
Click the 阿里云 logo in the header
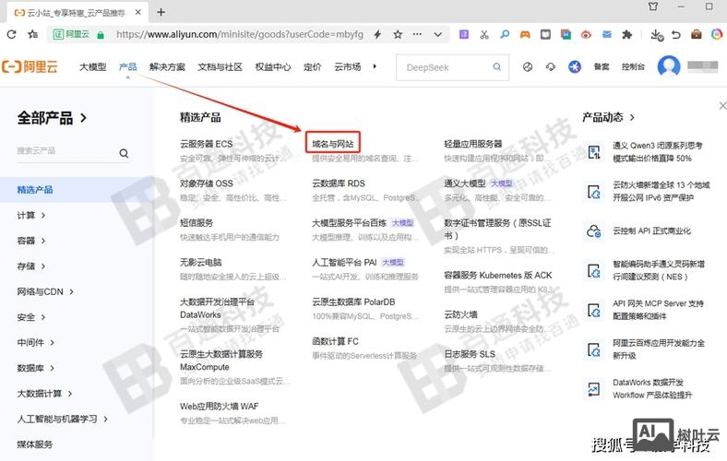[x=30, y=66]
